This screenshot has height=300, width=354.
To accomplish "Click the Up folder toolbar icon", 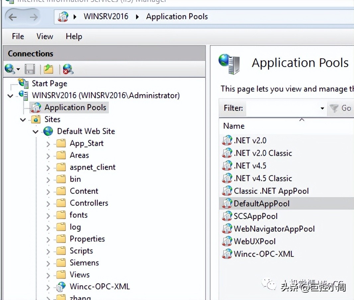I will (x=48, y=69).
